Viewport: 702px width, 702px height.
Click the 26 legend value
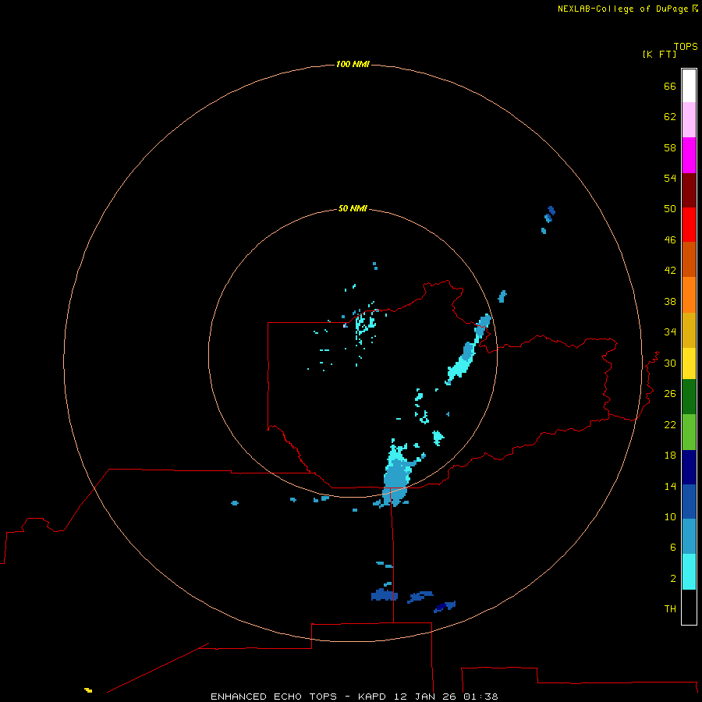click(670, 394)
